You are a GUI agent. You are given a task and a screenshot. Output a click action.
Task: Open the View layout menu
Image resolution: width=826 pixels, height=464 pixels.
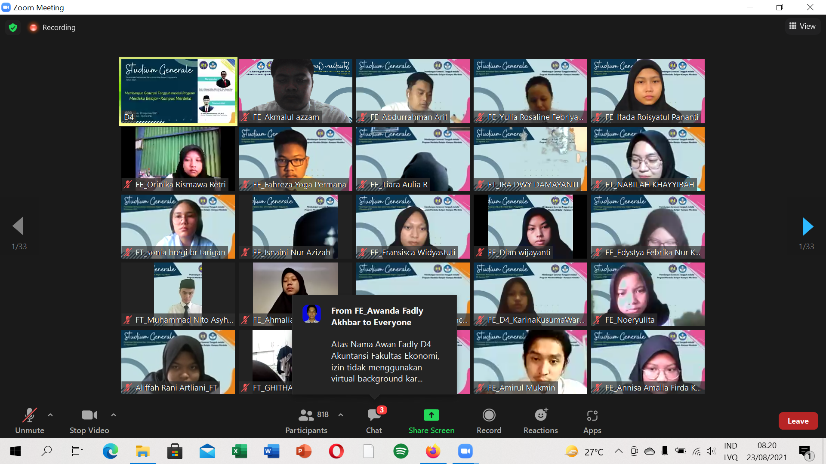click(802, 26)
